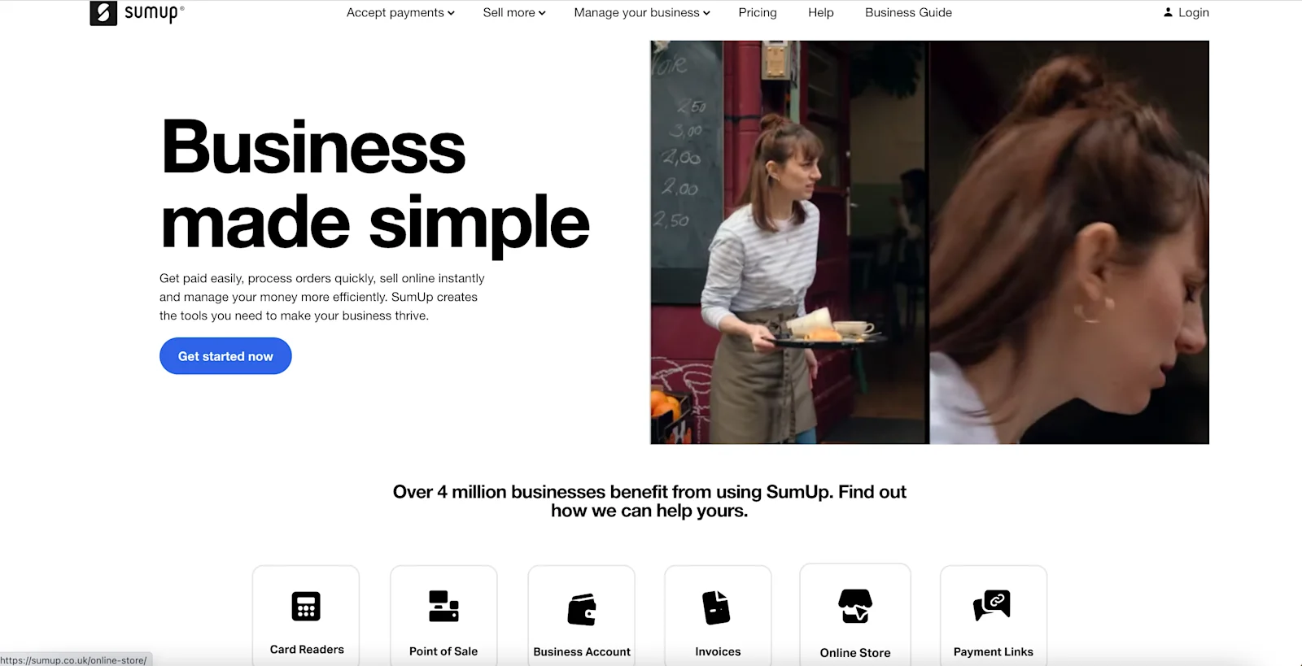
Task: Open the Business Guide link
Action: click(x=908, y=12)
